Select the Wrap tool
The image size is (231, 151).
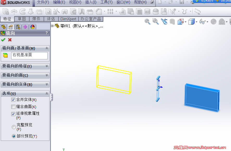point(147,11)
